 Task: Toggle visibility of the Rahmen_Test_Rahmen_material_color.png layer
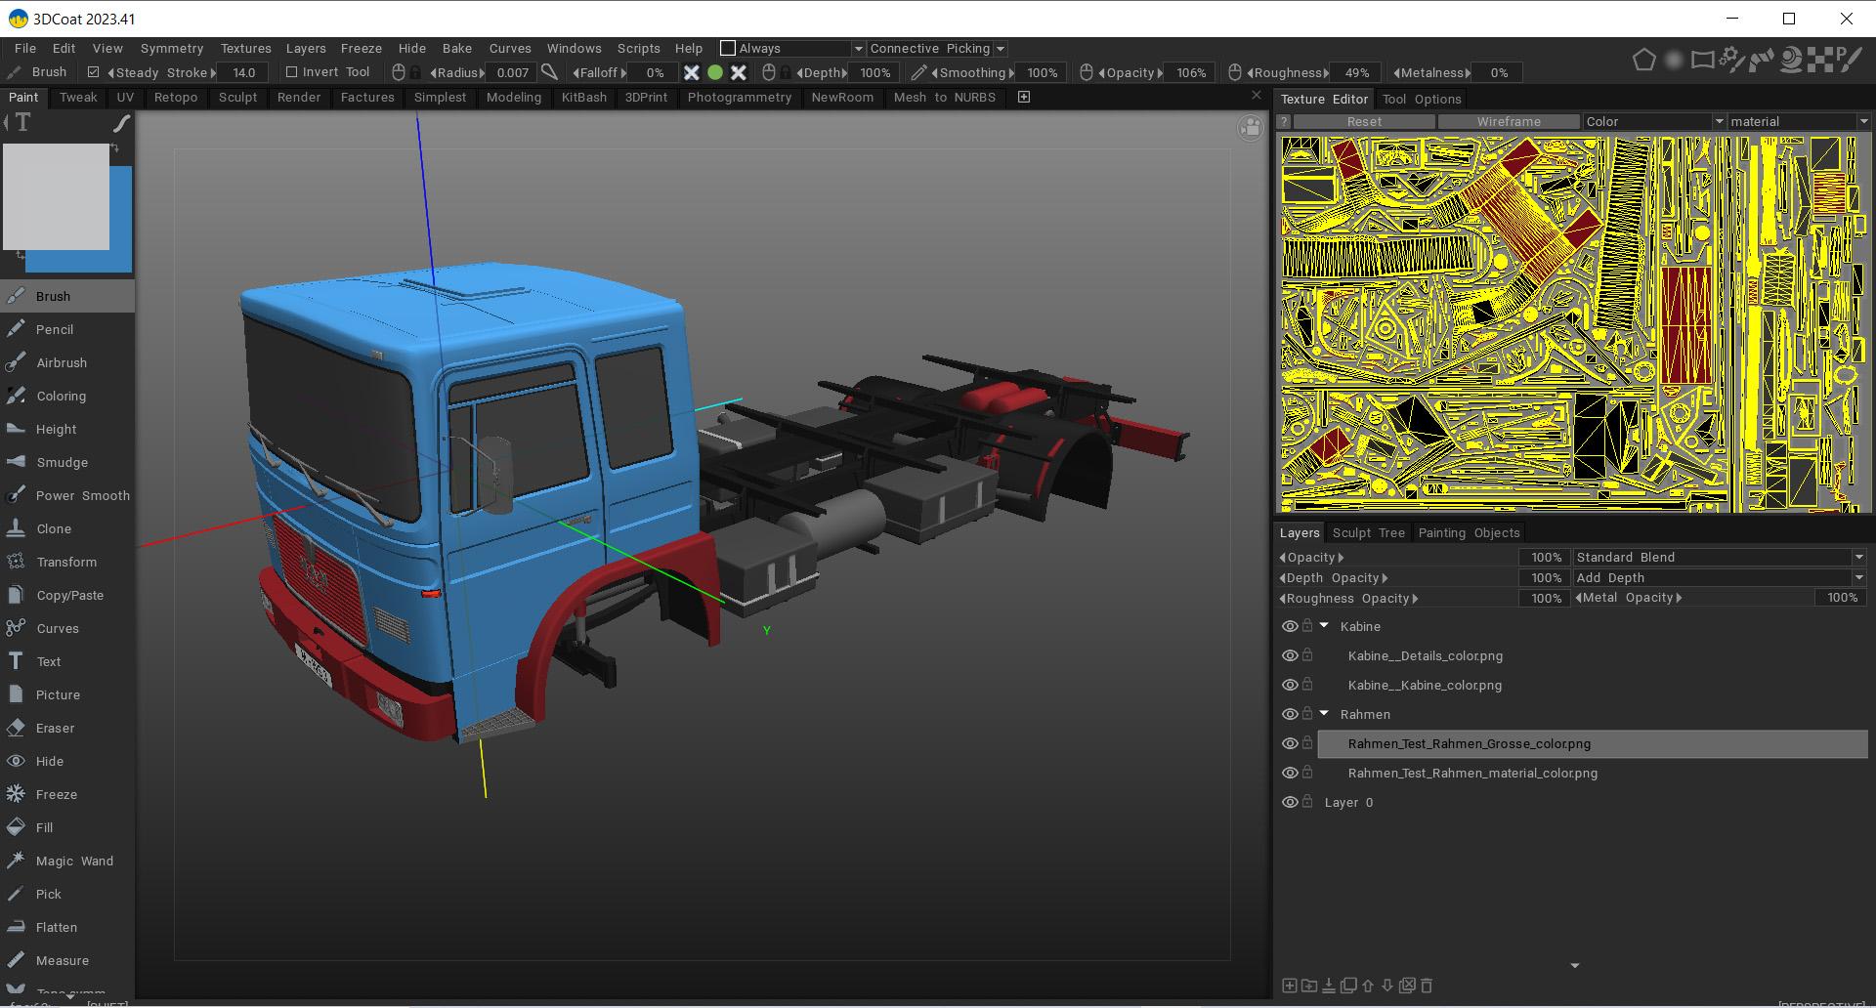tap(1290, 773)
